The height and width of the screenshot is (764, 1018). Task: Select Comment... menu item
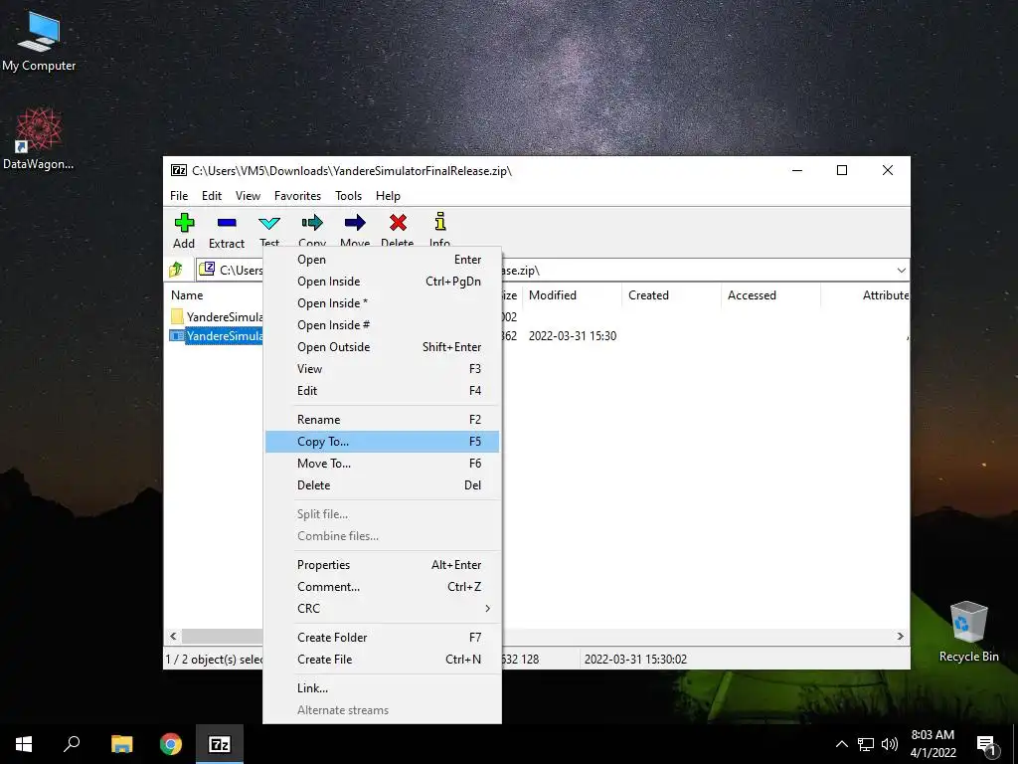click(383, 587)
